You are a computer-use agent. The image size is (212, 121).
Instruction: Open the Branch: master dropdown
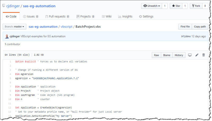(14, 26)
